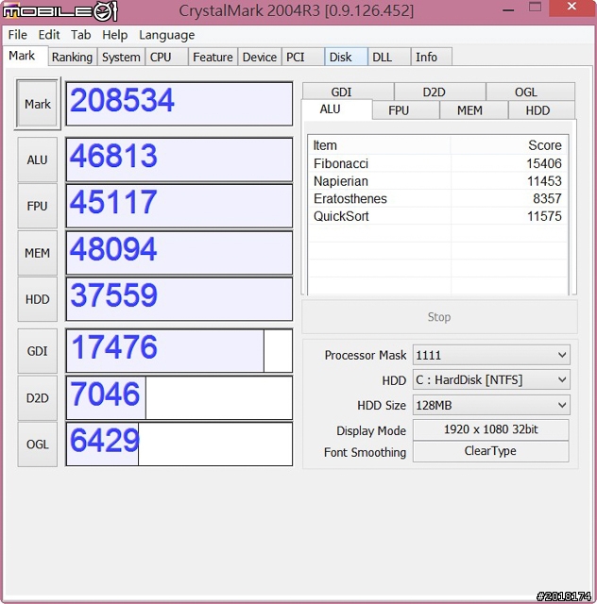Click the Font Smoothing ClearType field
Image resolution: width=597 pixels, height=604 pixels.
(x=490, y=451)
